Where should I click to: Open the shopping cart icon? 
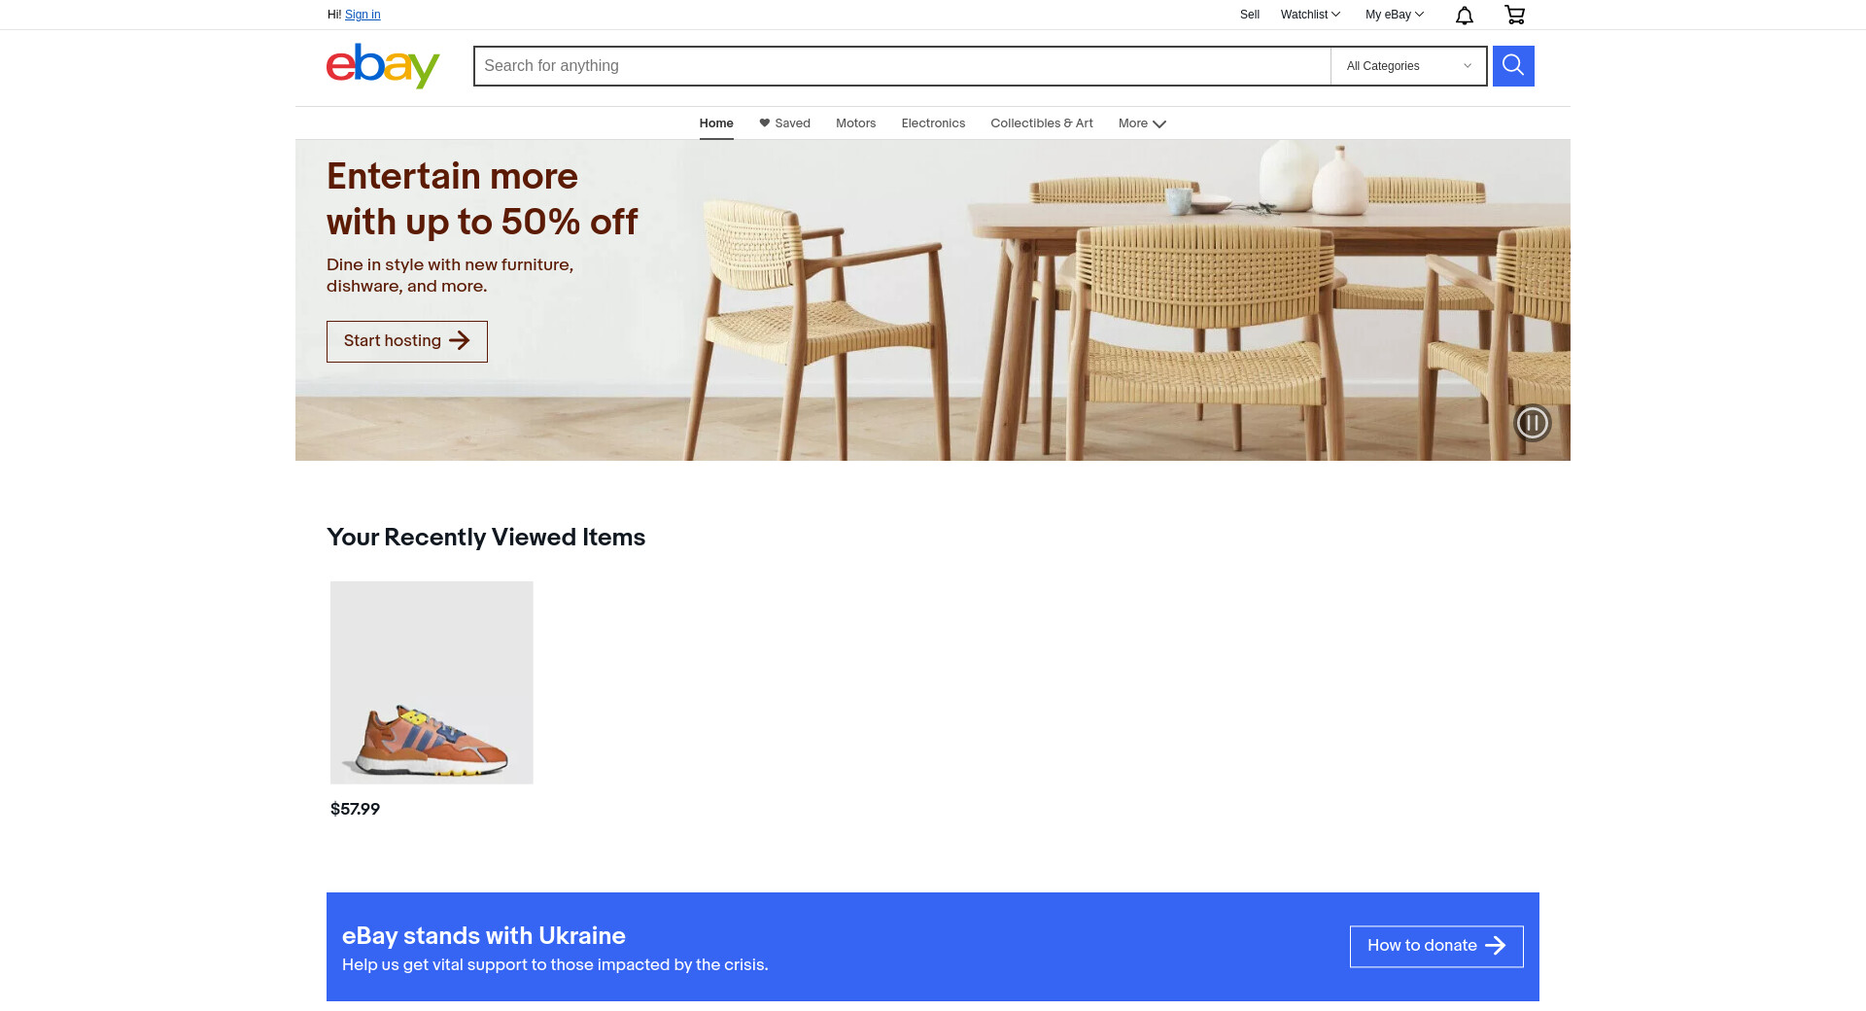1514,15
